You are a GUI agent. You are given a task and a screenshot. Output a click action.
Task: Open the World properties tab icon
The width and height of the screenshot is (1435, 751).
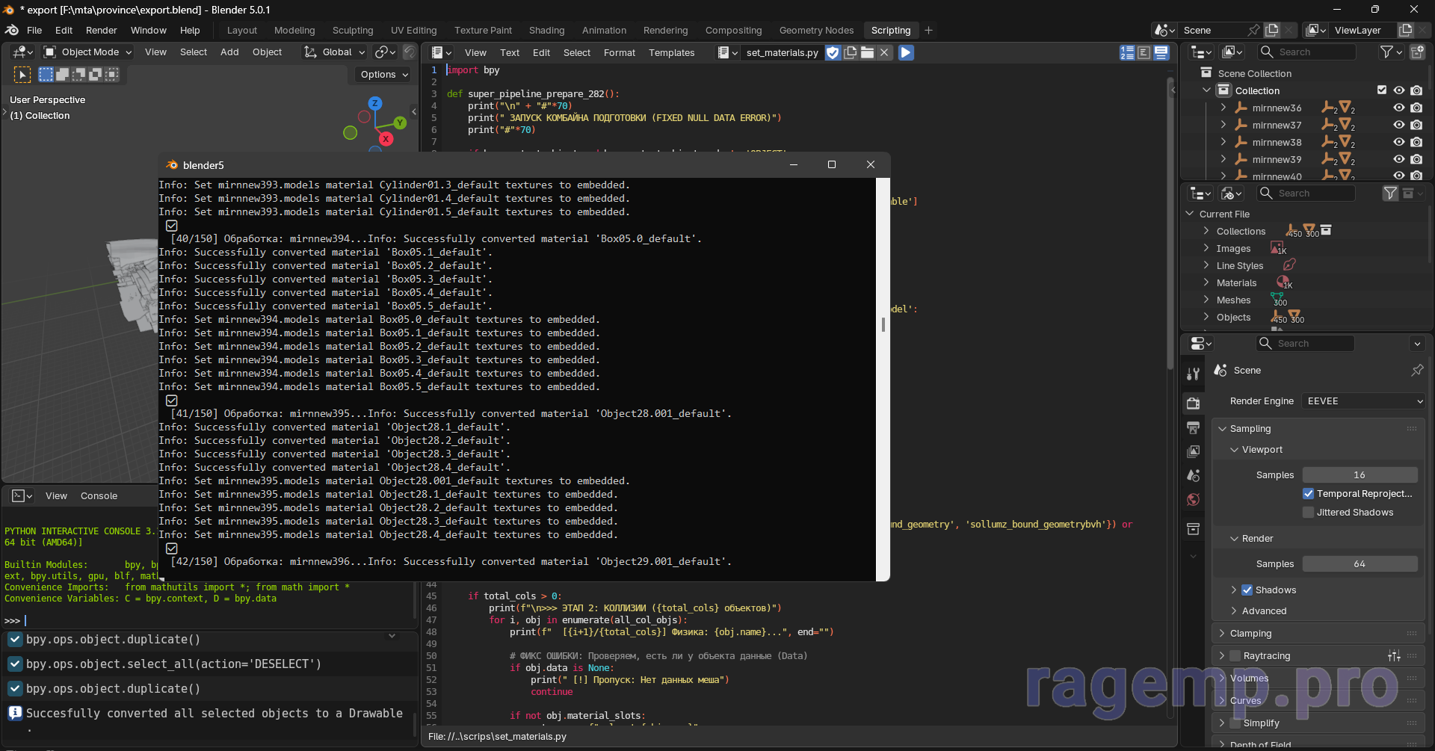click(1194, 500)
